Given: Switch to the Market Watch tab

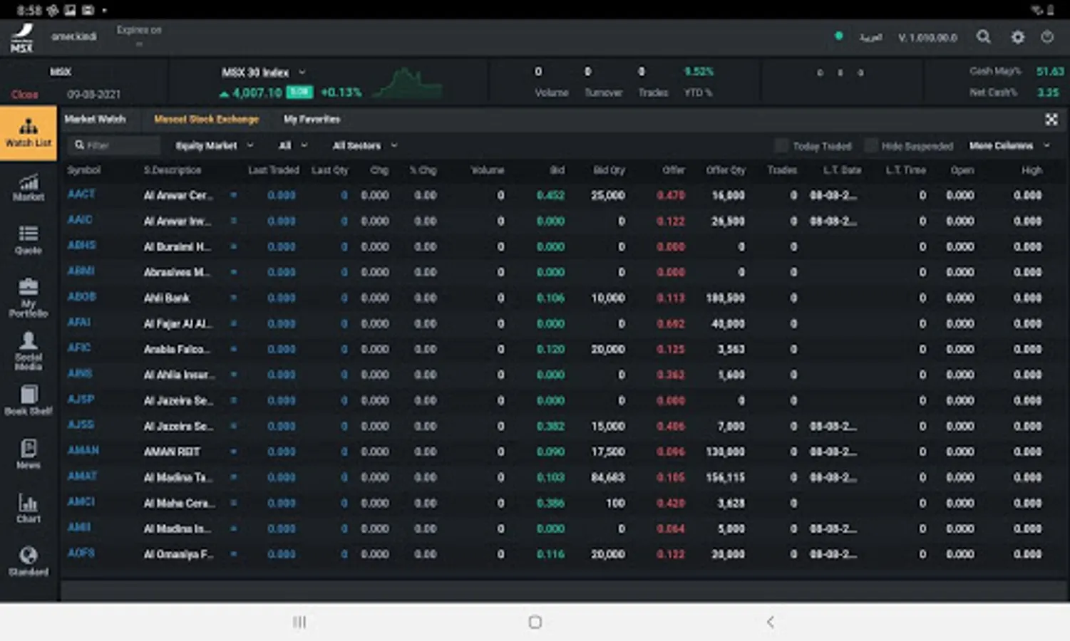Looking at the screenshot, I should tap(95, 120).
